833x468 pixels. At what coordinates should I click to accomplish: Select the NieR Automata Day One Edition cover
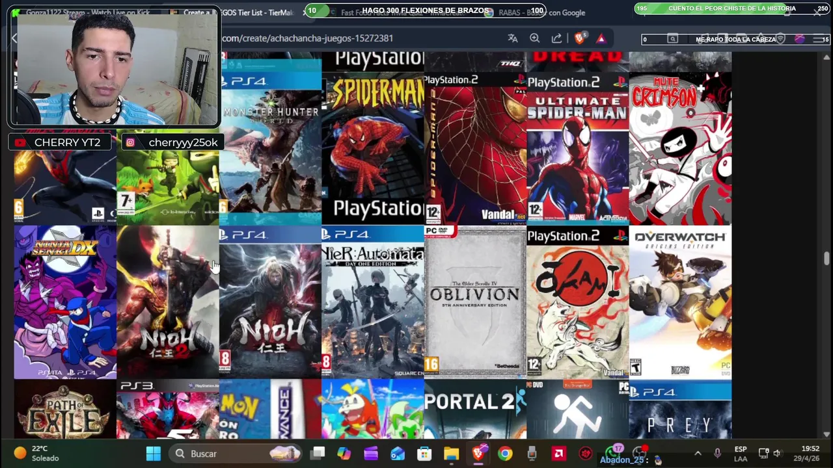pos(373,302)
